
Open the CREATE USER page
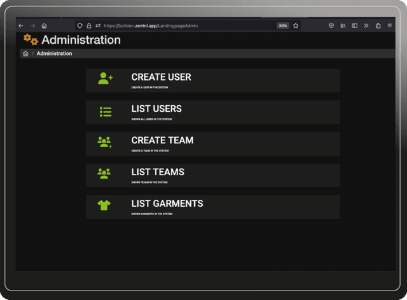[x=161, y=77]
